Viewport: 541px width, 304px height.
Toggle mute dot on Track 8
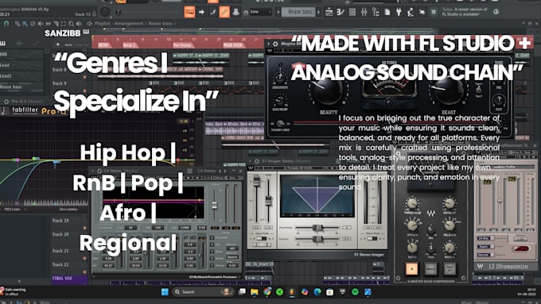click(84, 77)
